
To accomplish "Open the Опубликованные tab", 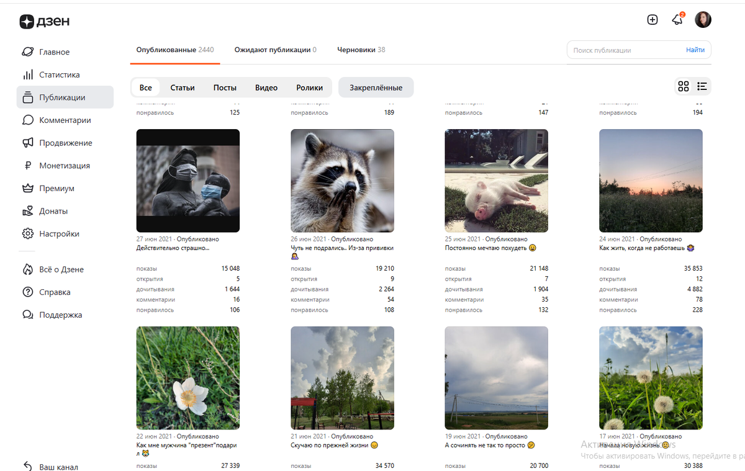I will point(175,50).
